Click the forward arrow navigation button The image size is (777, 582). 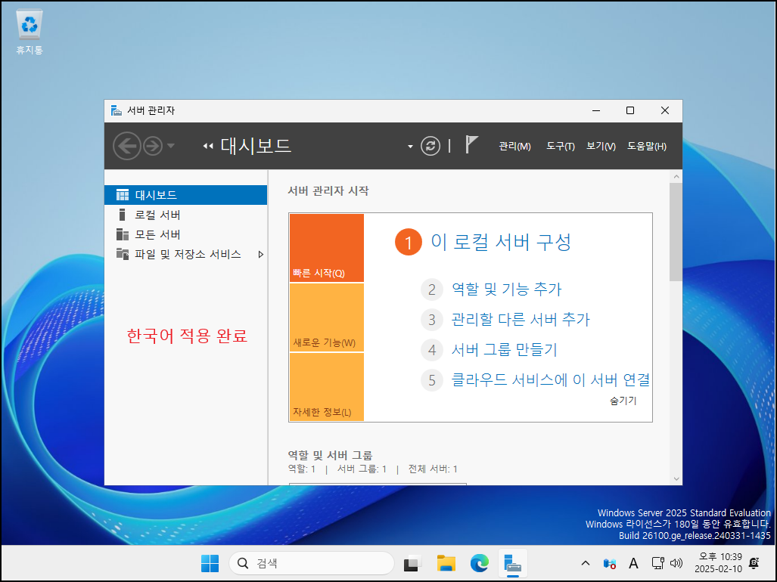coord(153,146)
